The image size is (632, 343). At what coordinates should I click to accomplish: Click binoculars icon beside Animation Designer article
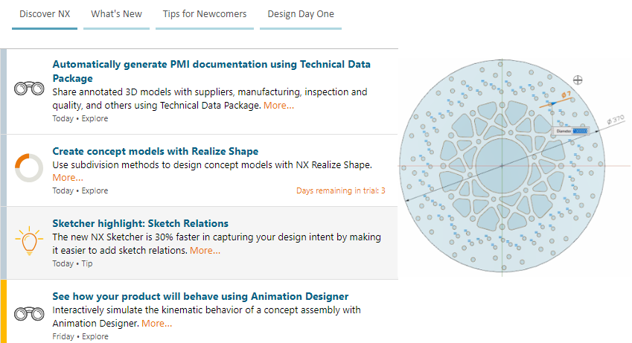pos(29,313)
